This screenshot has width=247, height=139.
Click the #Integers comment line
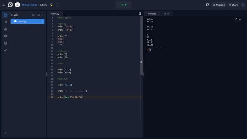pos(63,51)
